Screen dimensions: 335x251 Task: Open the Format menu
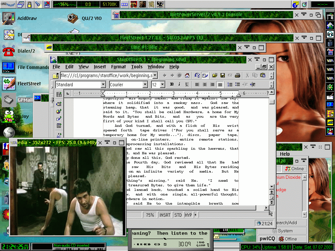click(x=118, y=67)
